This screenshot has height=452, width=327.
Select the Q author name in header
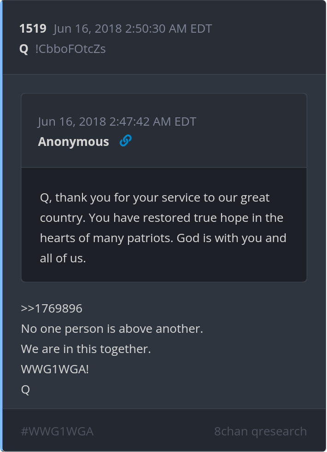(23, 49)
